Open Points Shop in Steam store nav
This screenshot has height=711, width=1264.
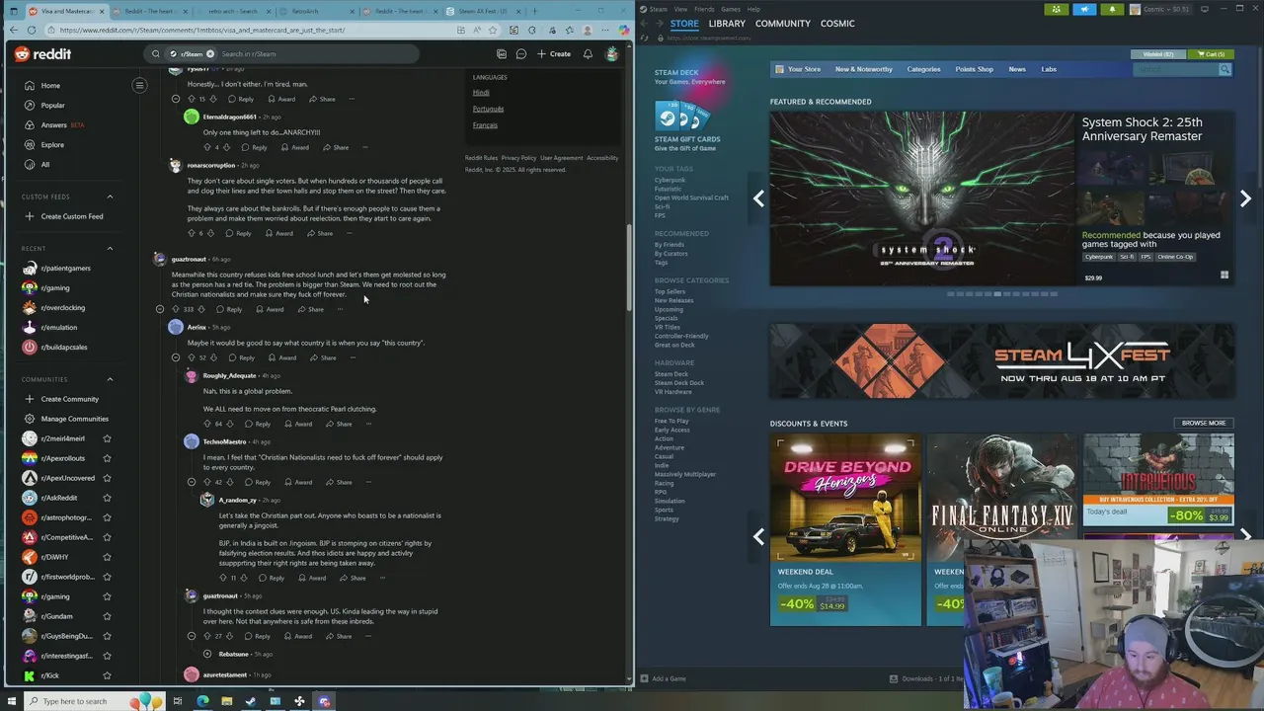tap(975, 69)
